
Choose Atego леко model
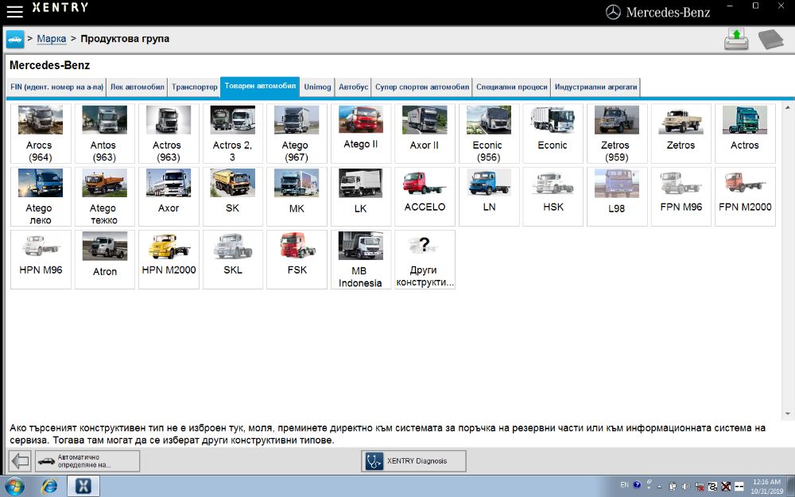point(41,196)
